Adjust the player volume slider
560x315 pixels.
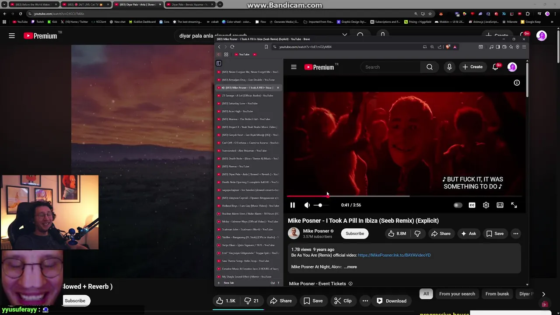(321, 205)
